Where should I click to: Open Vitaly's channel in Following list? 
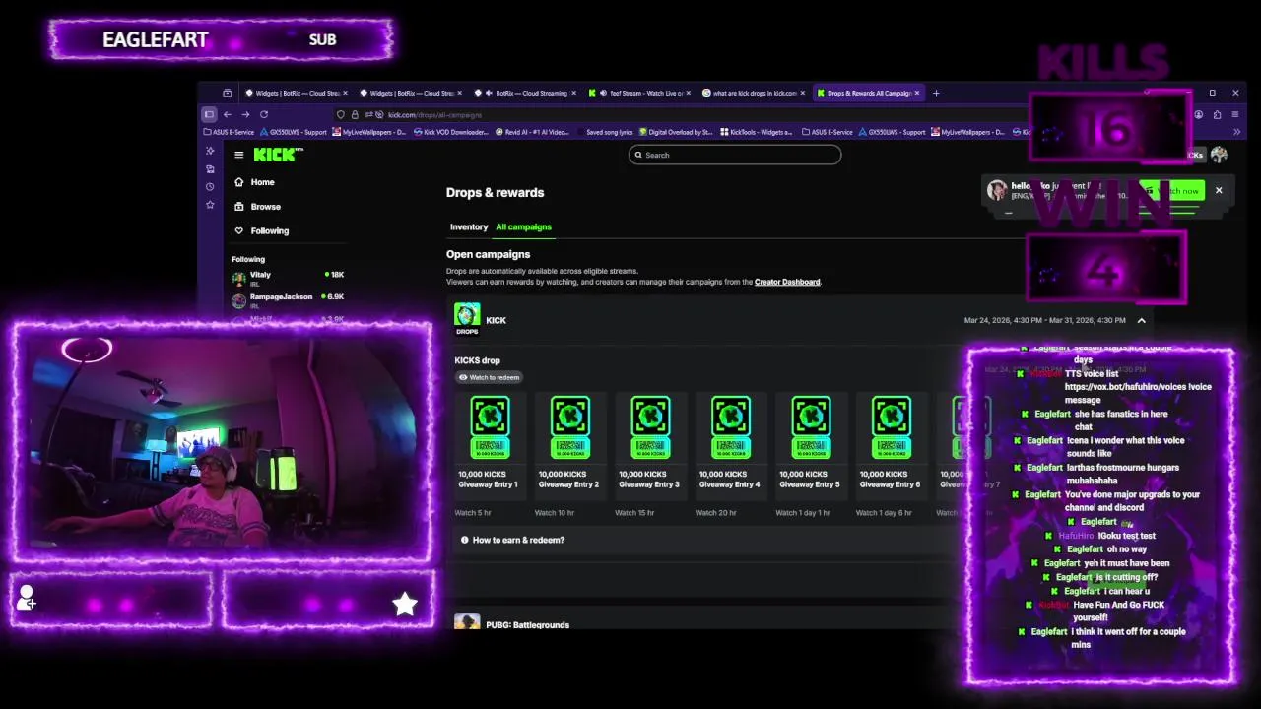288,278
